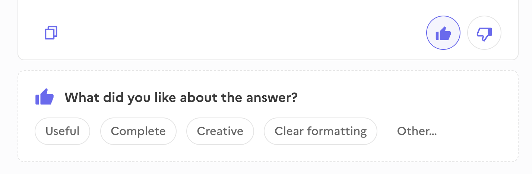532x174 pixels.
Task: Toggle the Complete feedback tag
Action: [138, 131]
